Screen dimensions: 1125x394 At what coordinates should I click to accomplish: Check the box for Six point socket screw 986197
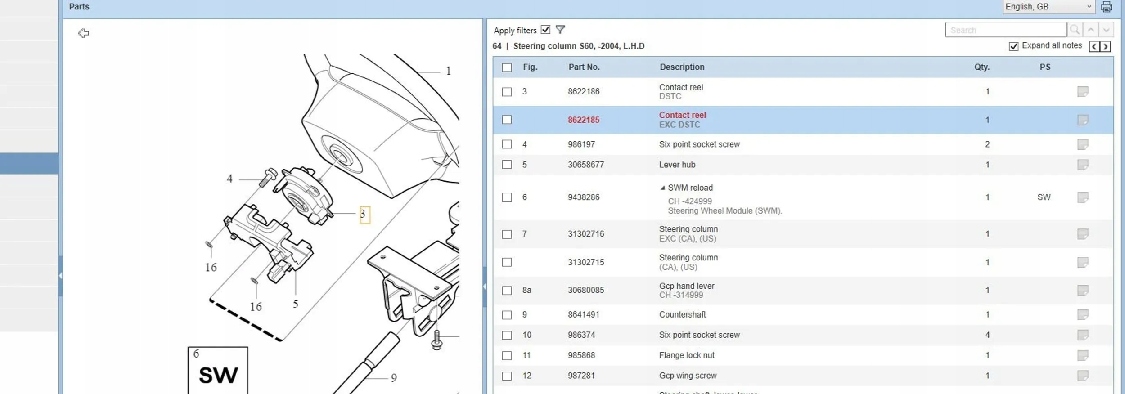click(x=507, y=144)
